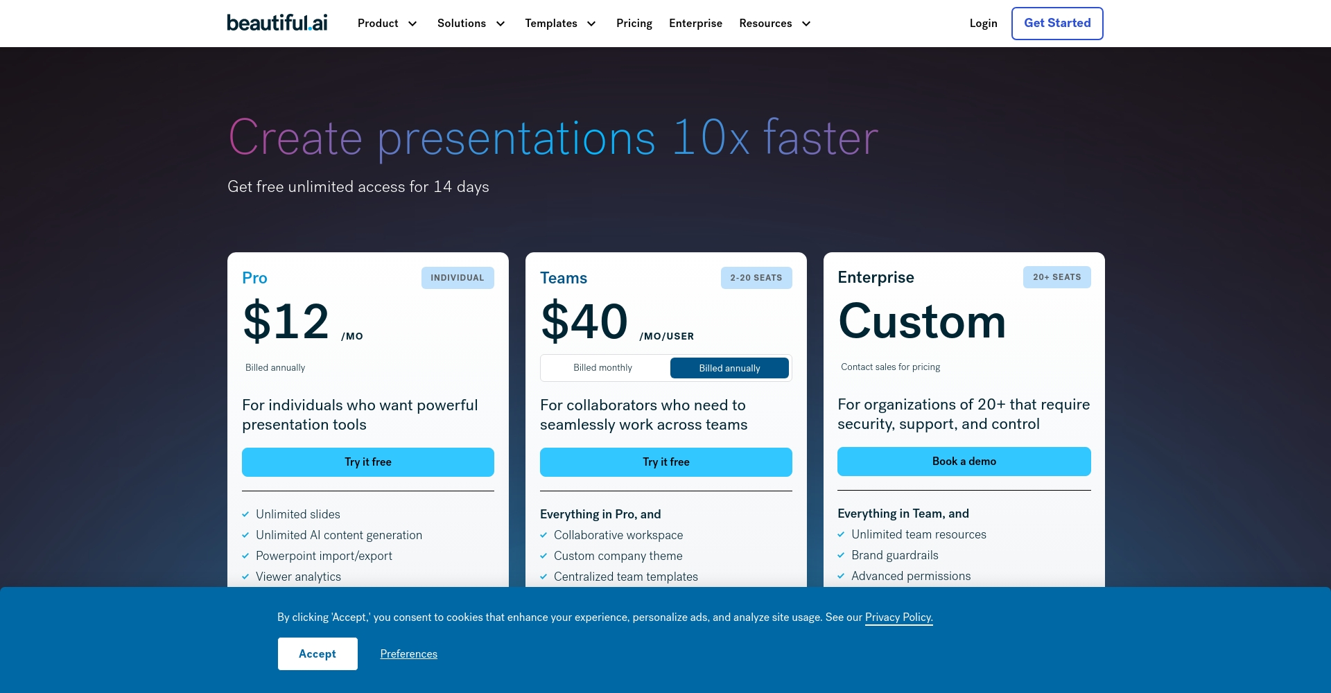Viewport: 1331px width, 693px height.
Task: Click 'Everything in Pro, and' heading
Action: click(x=600, y=514)
